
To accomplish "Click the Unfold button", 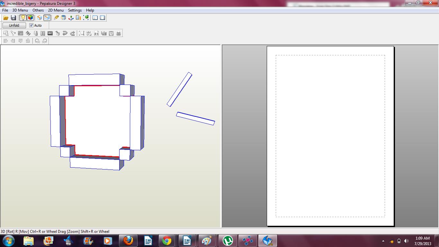I will pos(14,25).
